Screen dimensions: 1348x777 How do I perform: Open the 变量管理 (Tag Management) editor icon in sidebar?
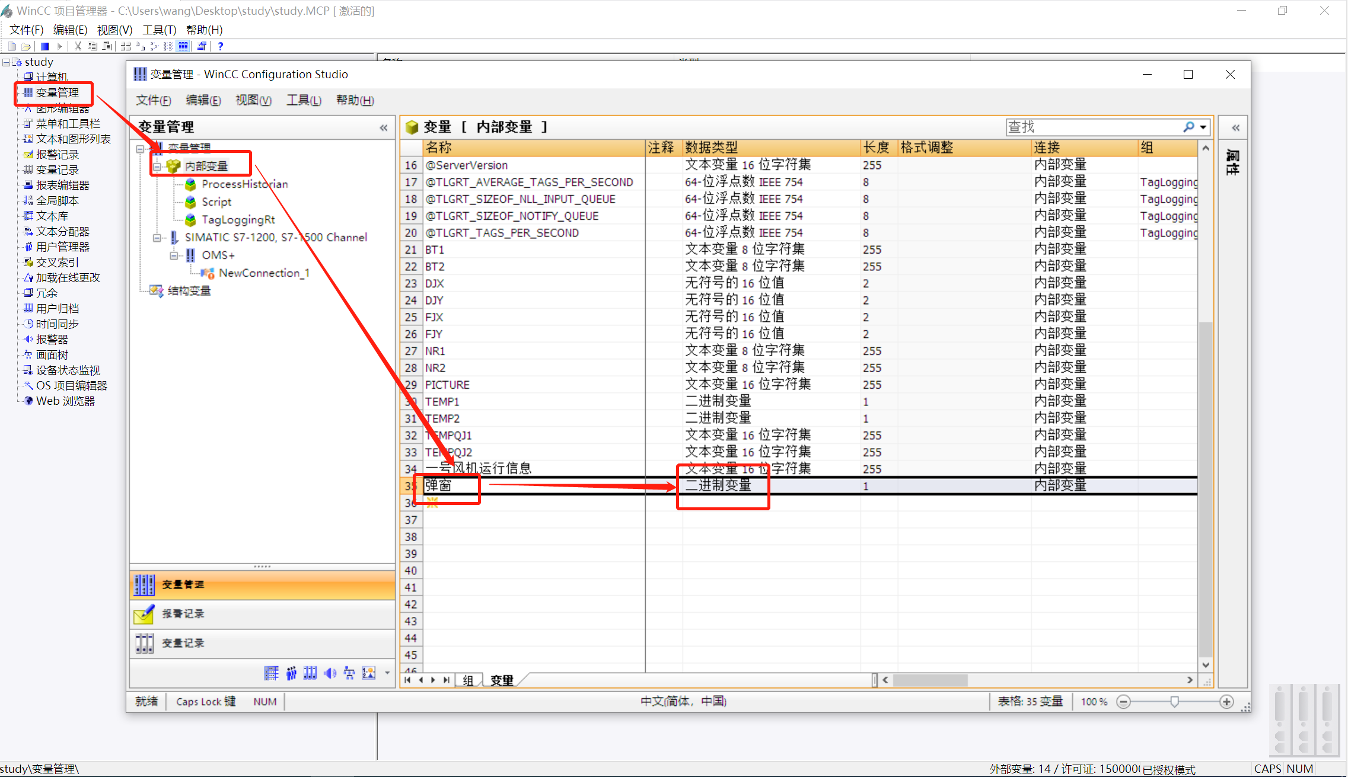click(27, 92)
